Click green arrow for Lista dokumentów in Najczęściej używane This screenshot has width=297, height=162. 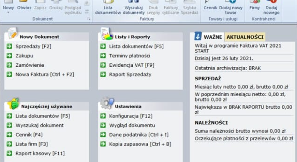coord(9,116)
